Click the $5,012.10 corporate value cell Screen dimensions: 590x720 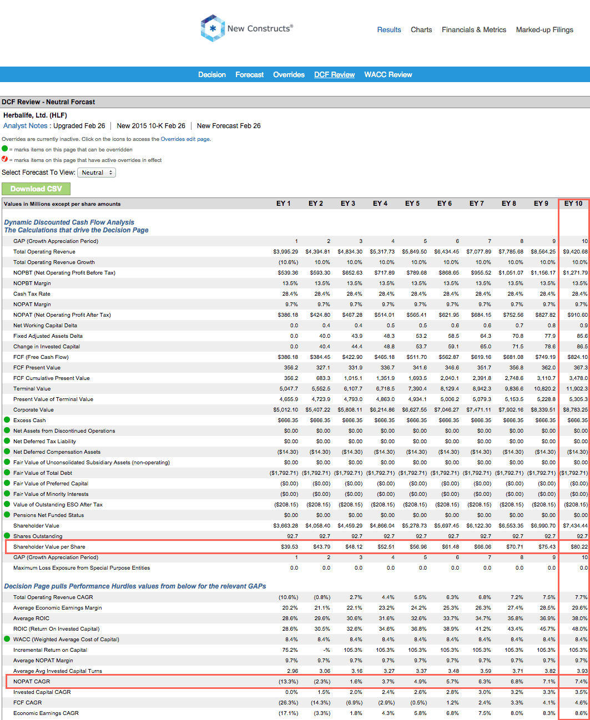tap(285, 410)
